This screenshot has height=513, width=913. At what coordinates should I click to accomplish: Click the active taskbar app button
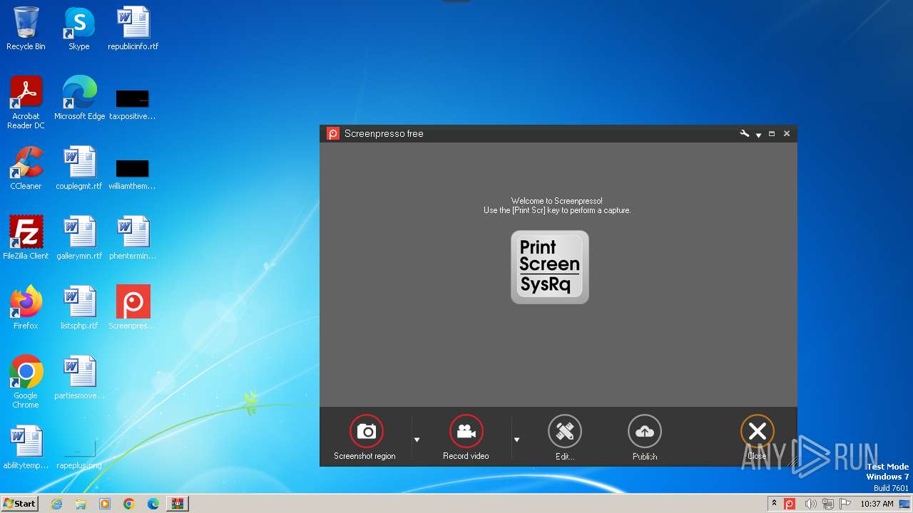click(x=178, y=504)
